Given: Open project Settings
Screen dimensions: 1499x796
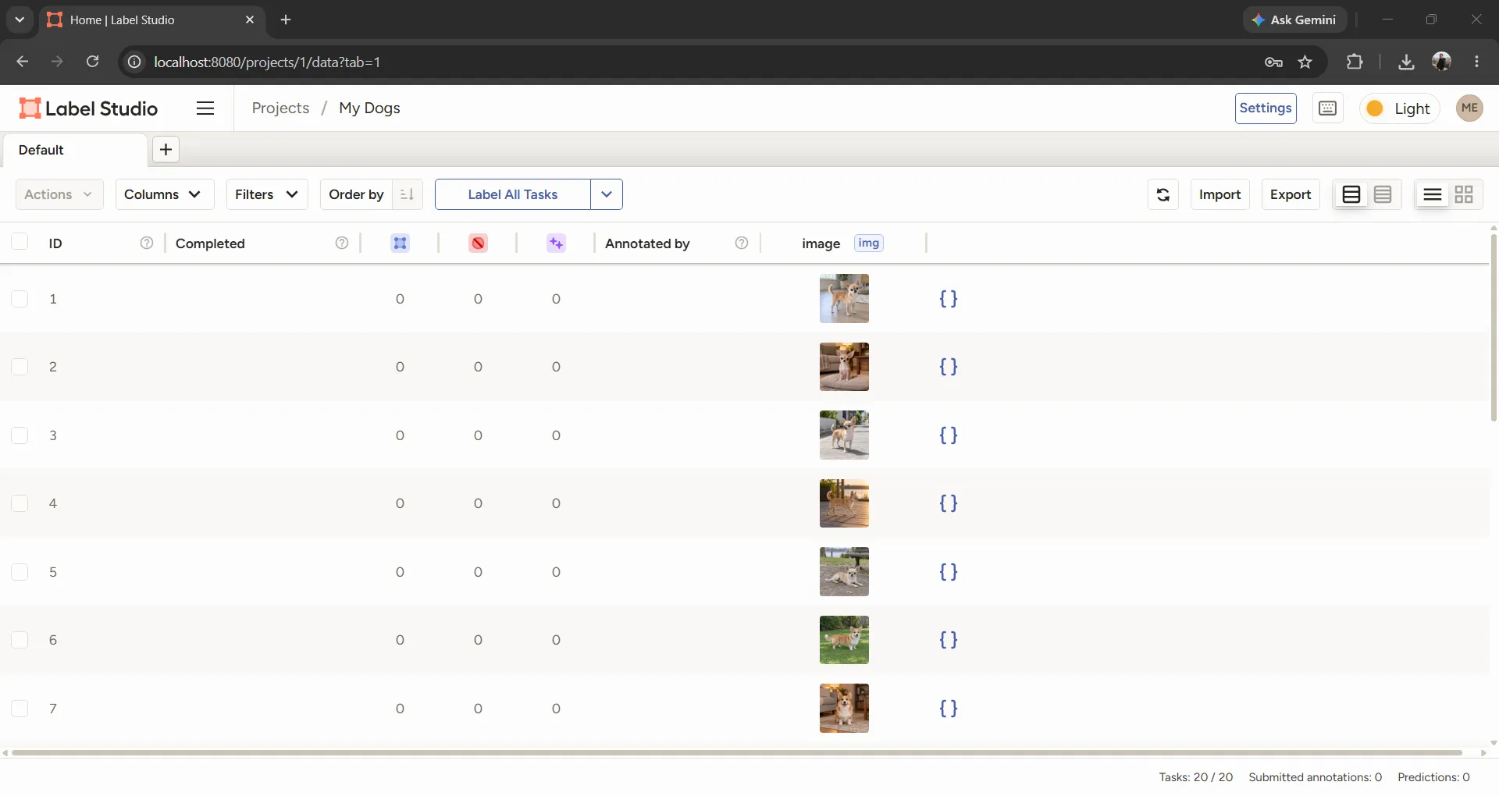Looking at the screenshot, I should [x=1266, y=108].
